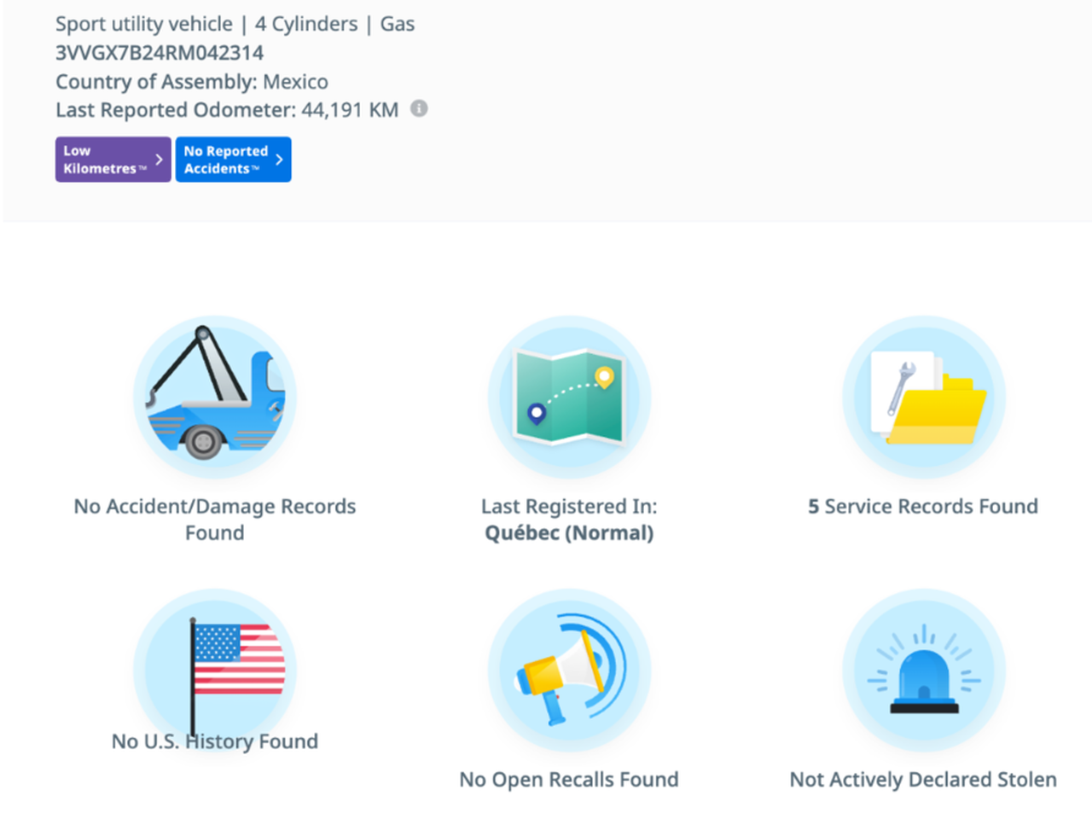Click the American flag icon
This screenshot has width=1092, height=819.
pyautogui.click(x=215, y=665)
